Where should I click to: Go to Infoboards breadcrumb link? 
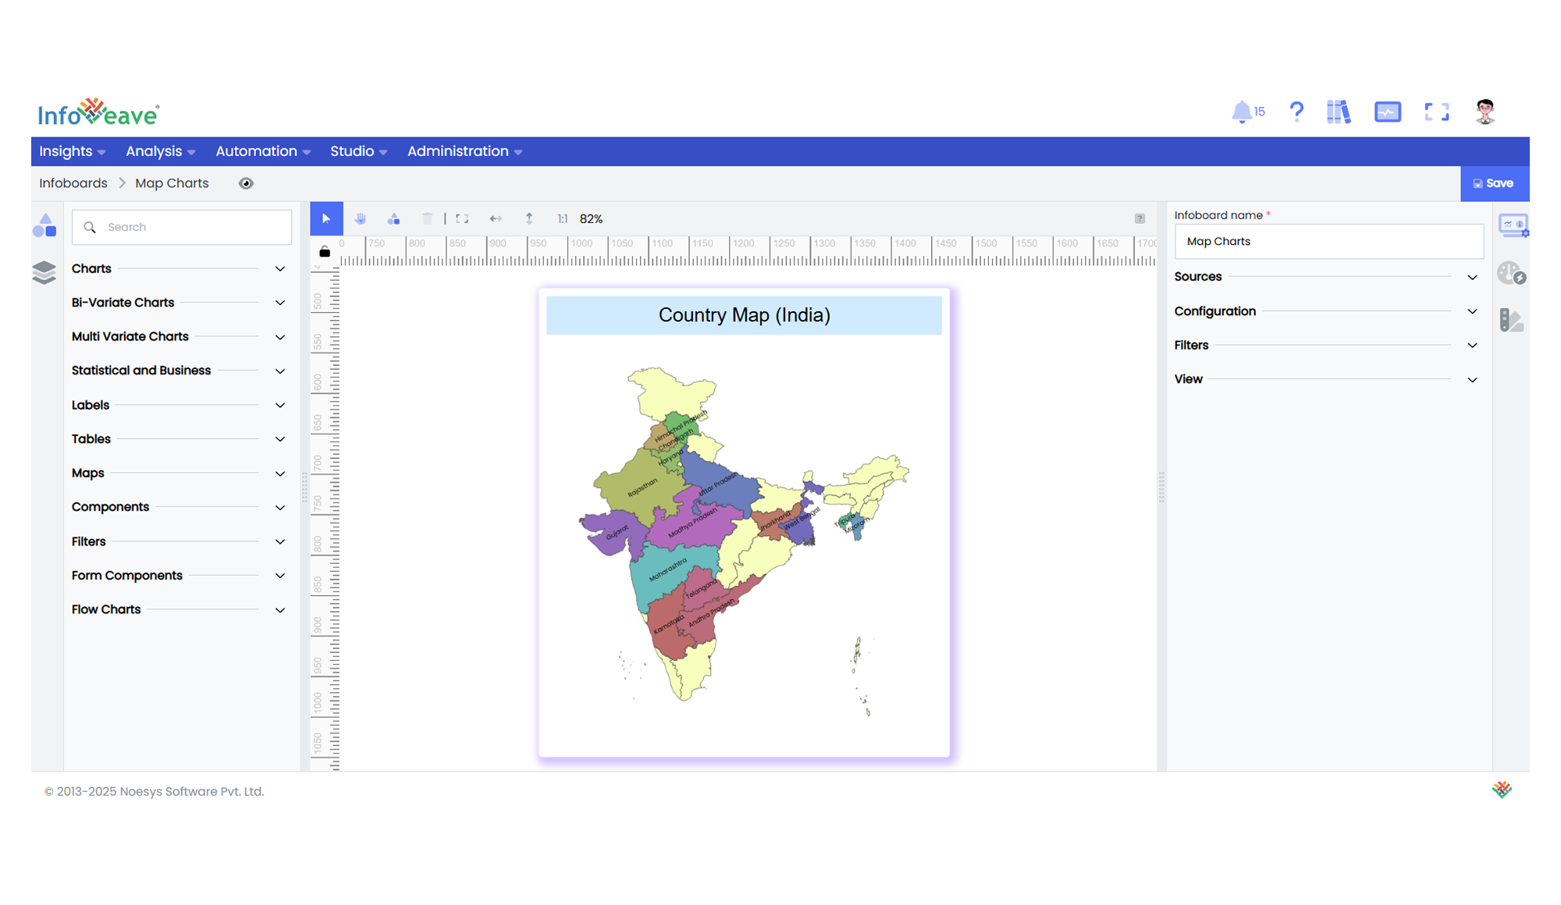point(73,183)
